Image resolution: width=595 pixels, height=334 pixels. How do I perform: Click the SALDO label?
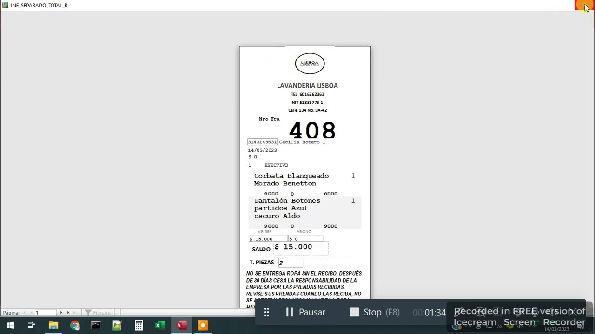261,250
